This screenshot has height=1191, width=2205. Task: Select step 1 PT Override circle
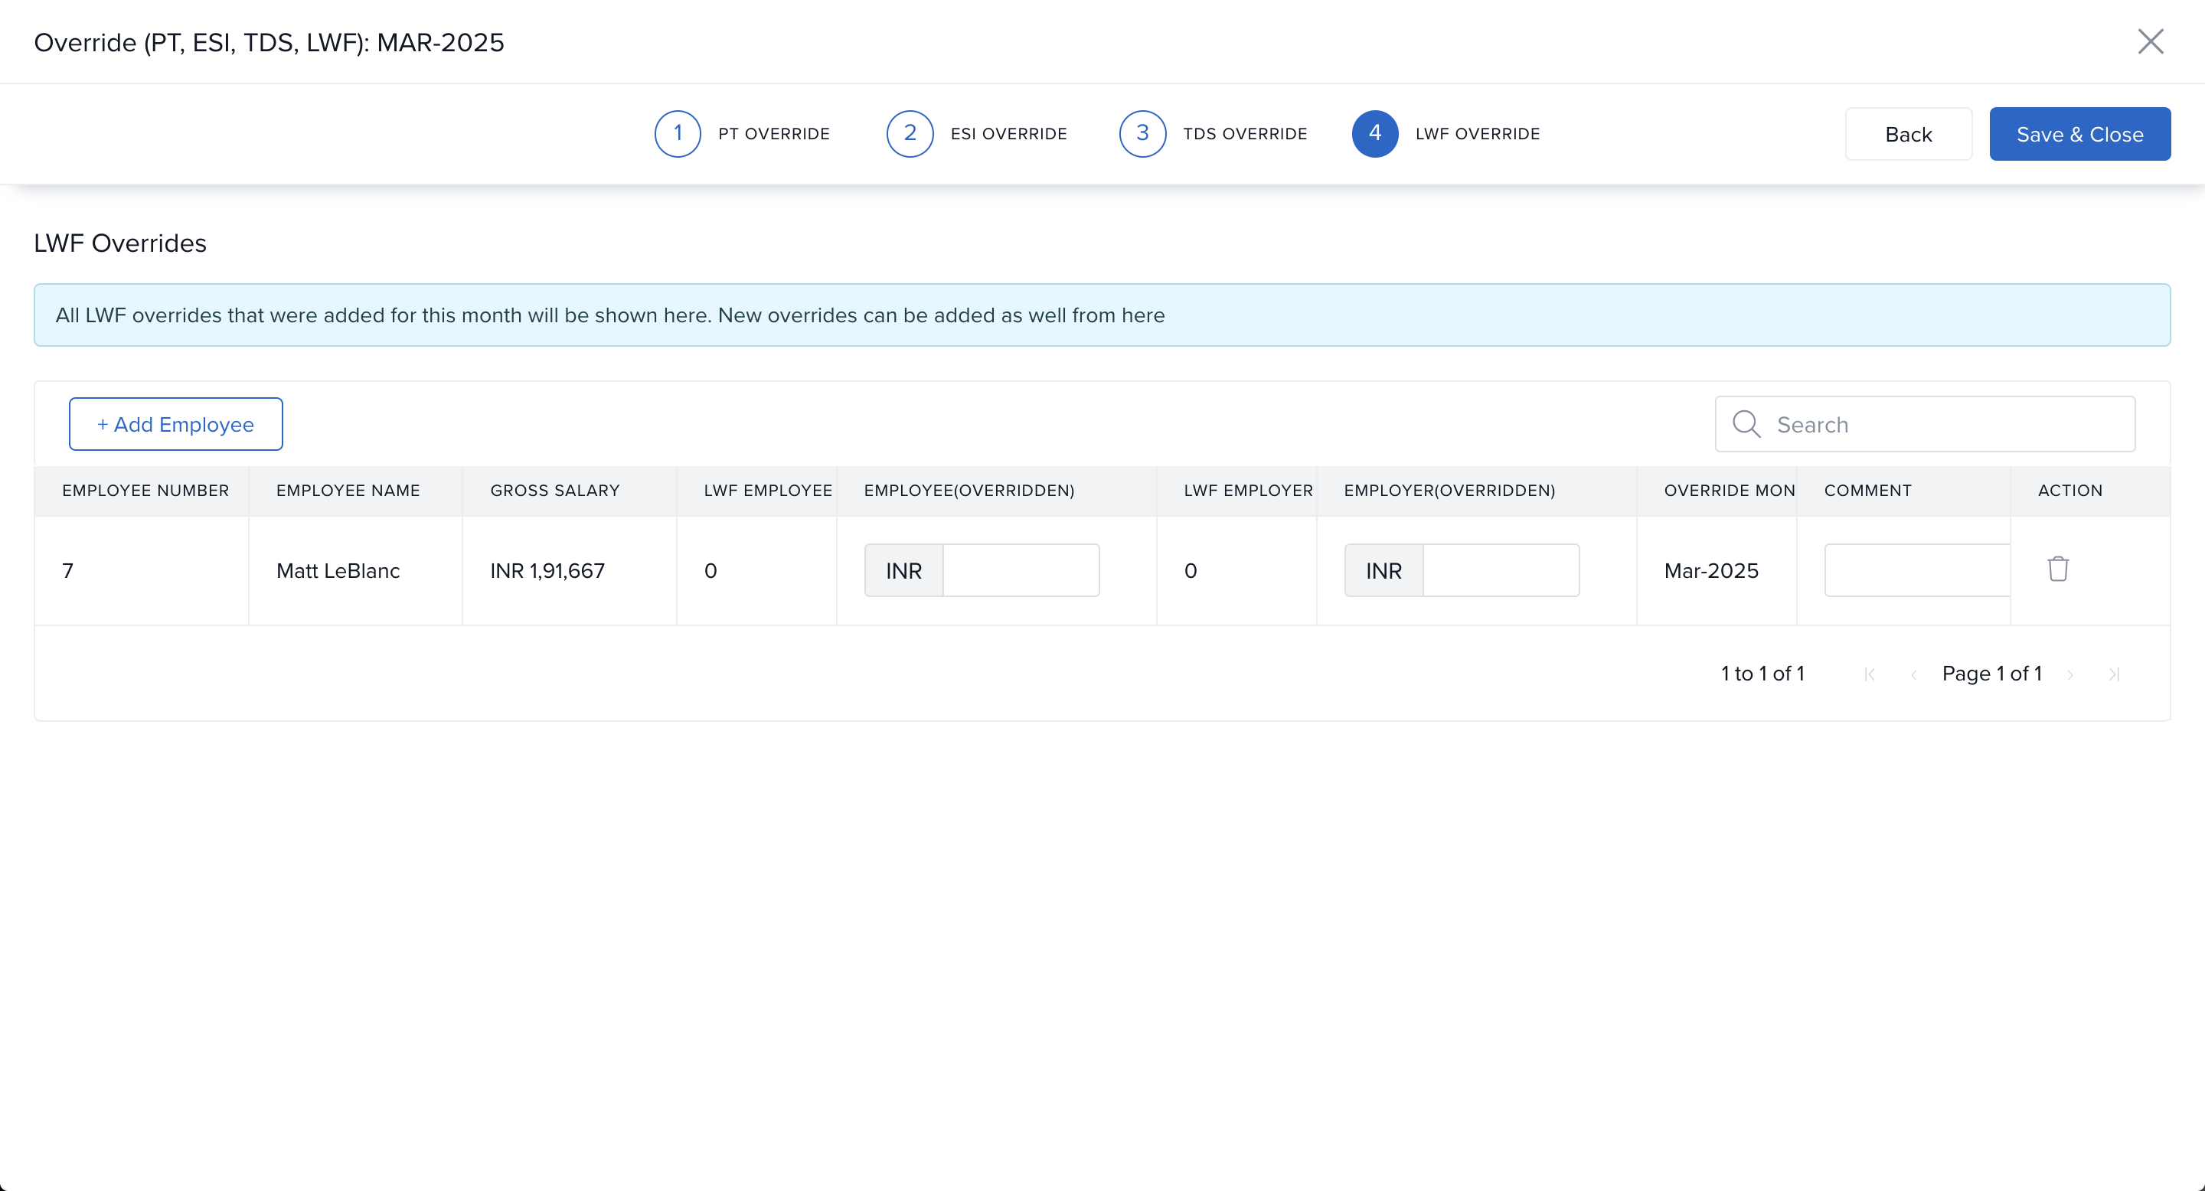pos(677,133)
